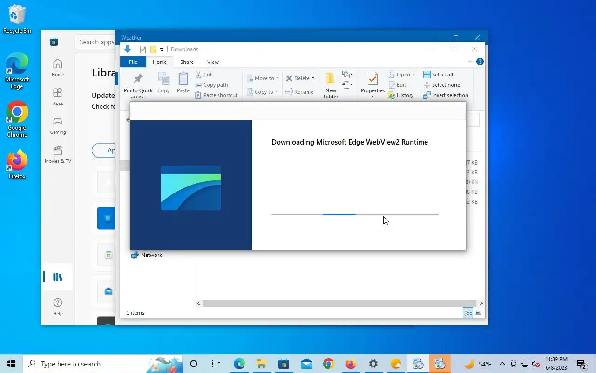
Task: Collapse the ribbon with chevron
Action: pyautogui.click(x=470, y=62)
